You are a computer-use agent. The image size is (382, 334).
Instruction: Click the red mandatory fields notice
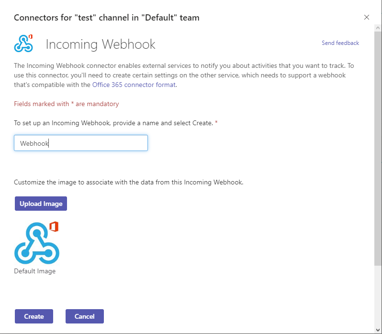pos(66,104)
